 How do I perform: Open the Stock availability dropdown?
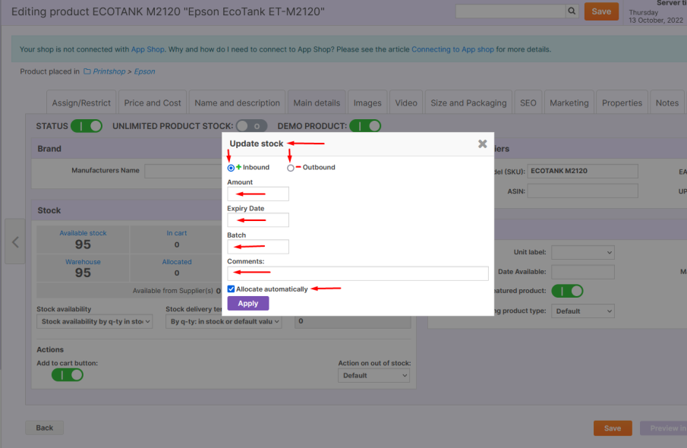(x=95, y=321)
